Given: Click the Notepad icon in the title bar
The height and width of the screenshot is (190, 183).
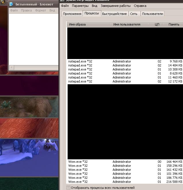Looking at the screenshot, I should click(11, 4).
